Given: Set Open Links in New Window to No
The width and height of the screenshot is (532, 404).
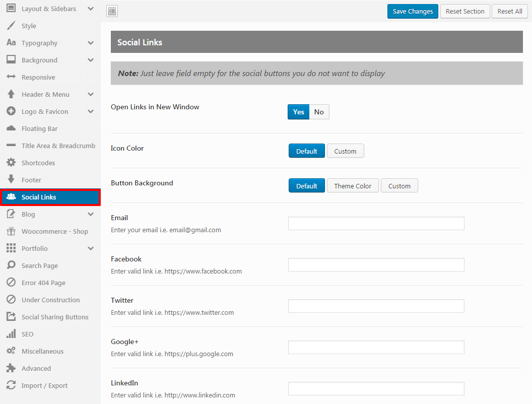Looking at the screenshot, I should point(319,112).
